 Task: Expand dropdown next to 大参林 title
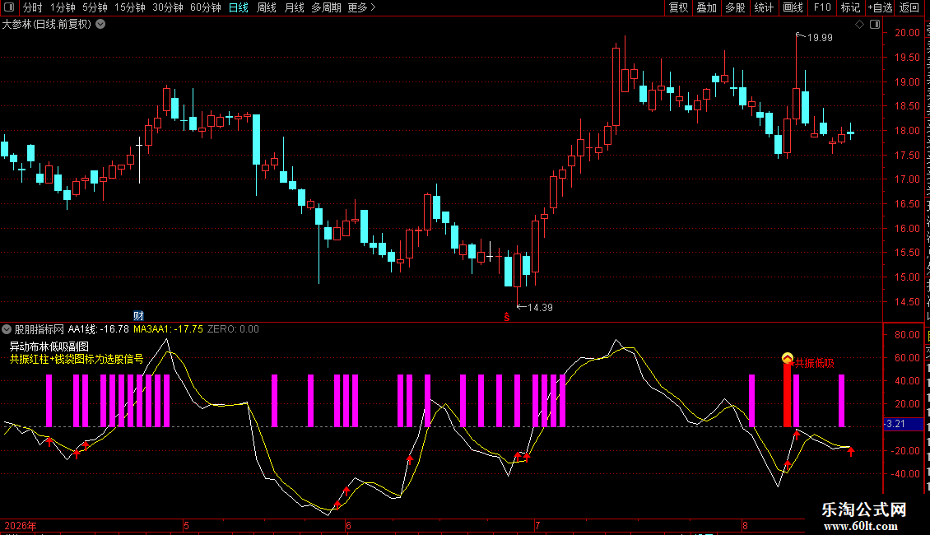tap(101, 25)
